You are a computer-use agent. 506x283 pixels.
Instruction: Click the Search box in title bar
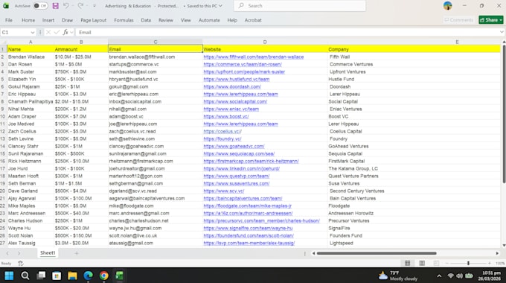tap(300, 6)
